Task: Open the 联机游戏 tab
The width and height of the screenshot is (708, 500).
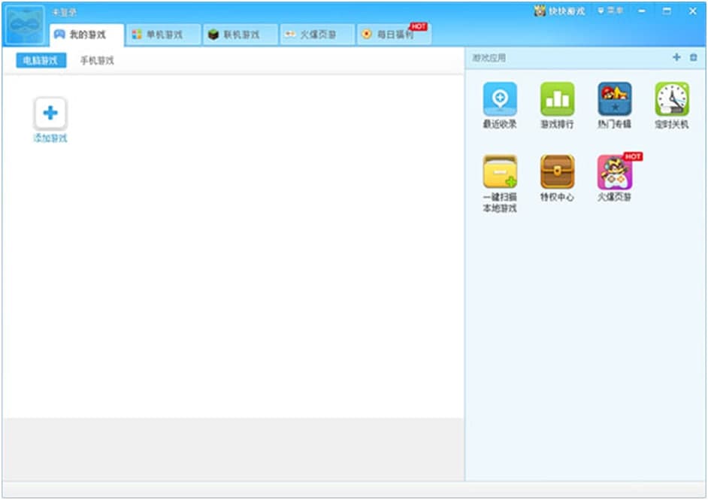Action: tap(241, 35)
